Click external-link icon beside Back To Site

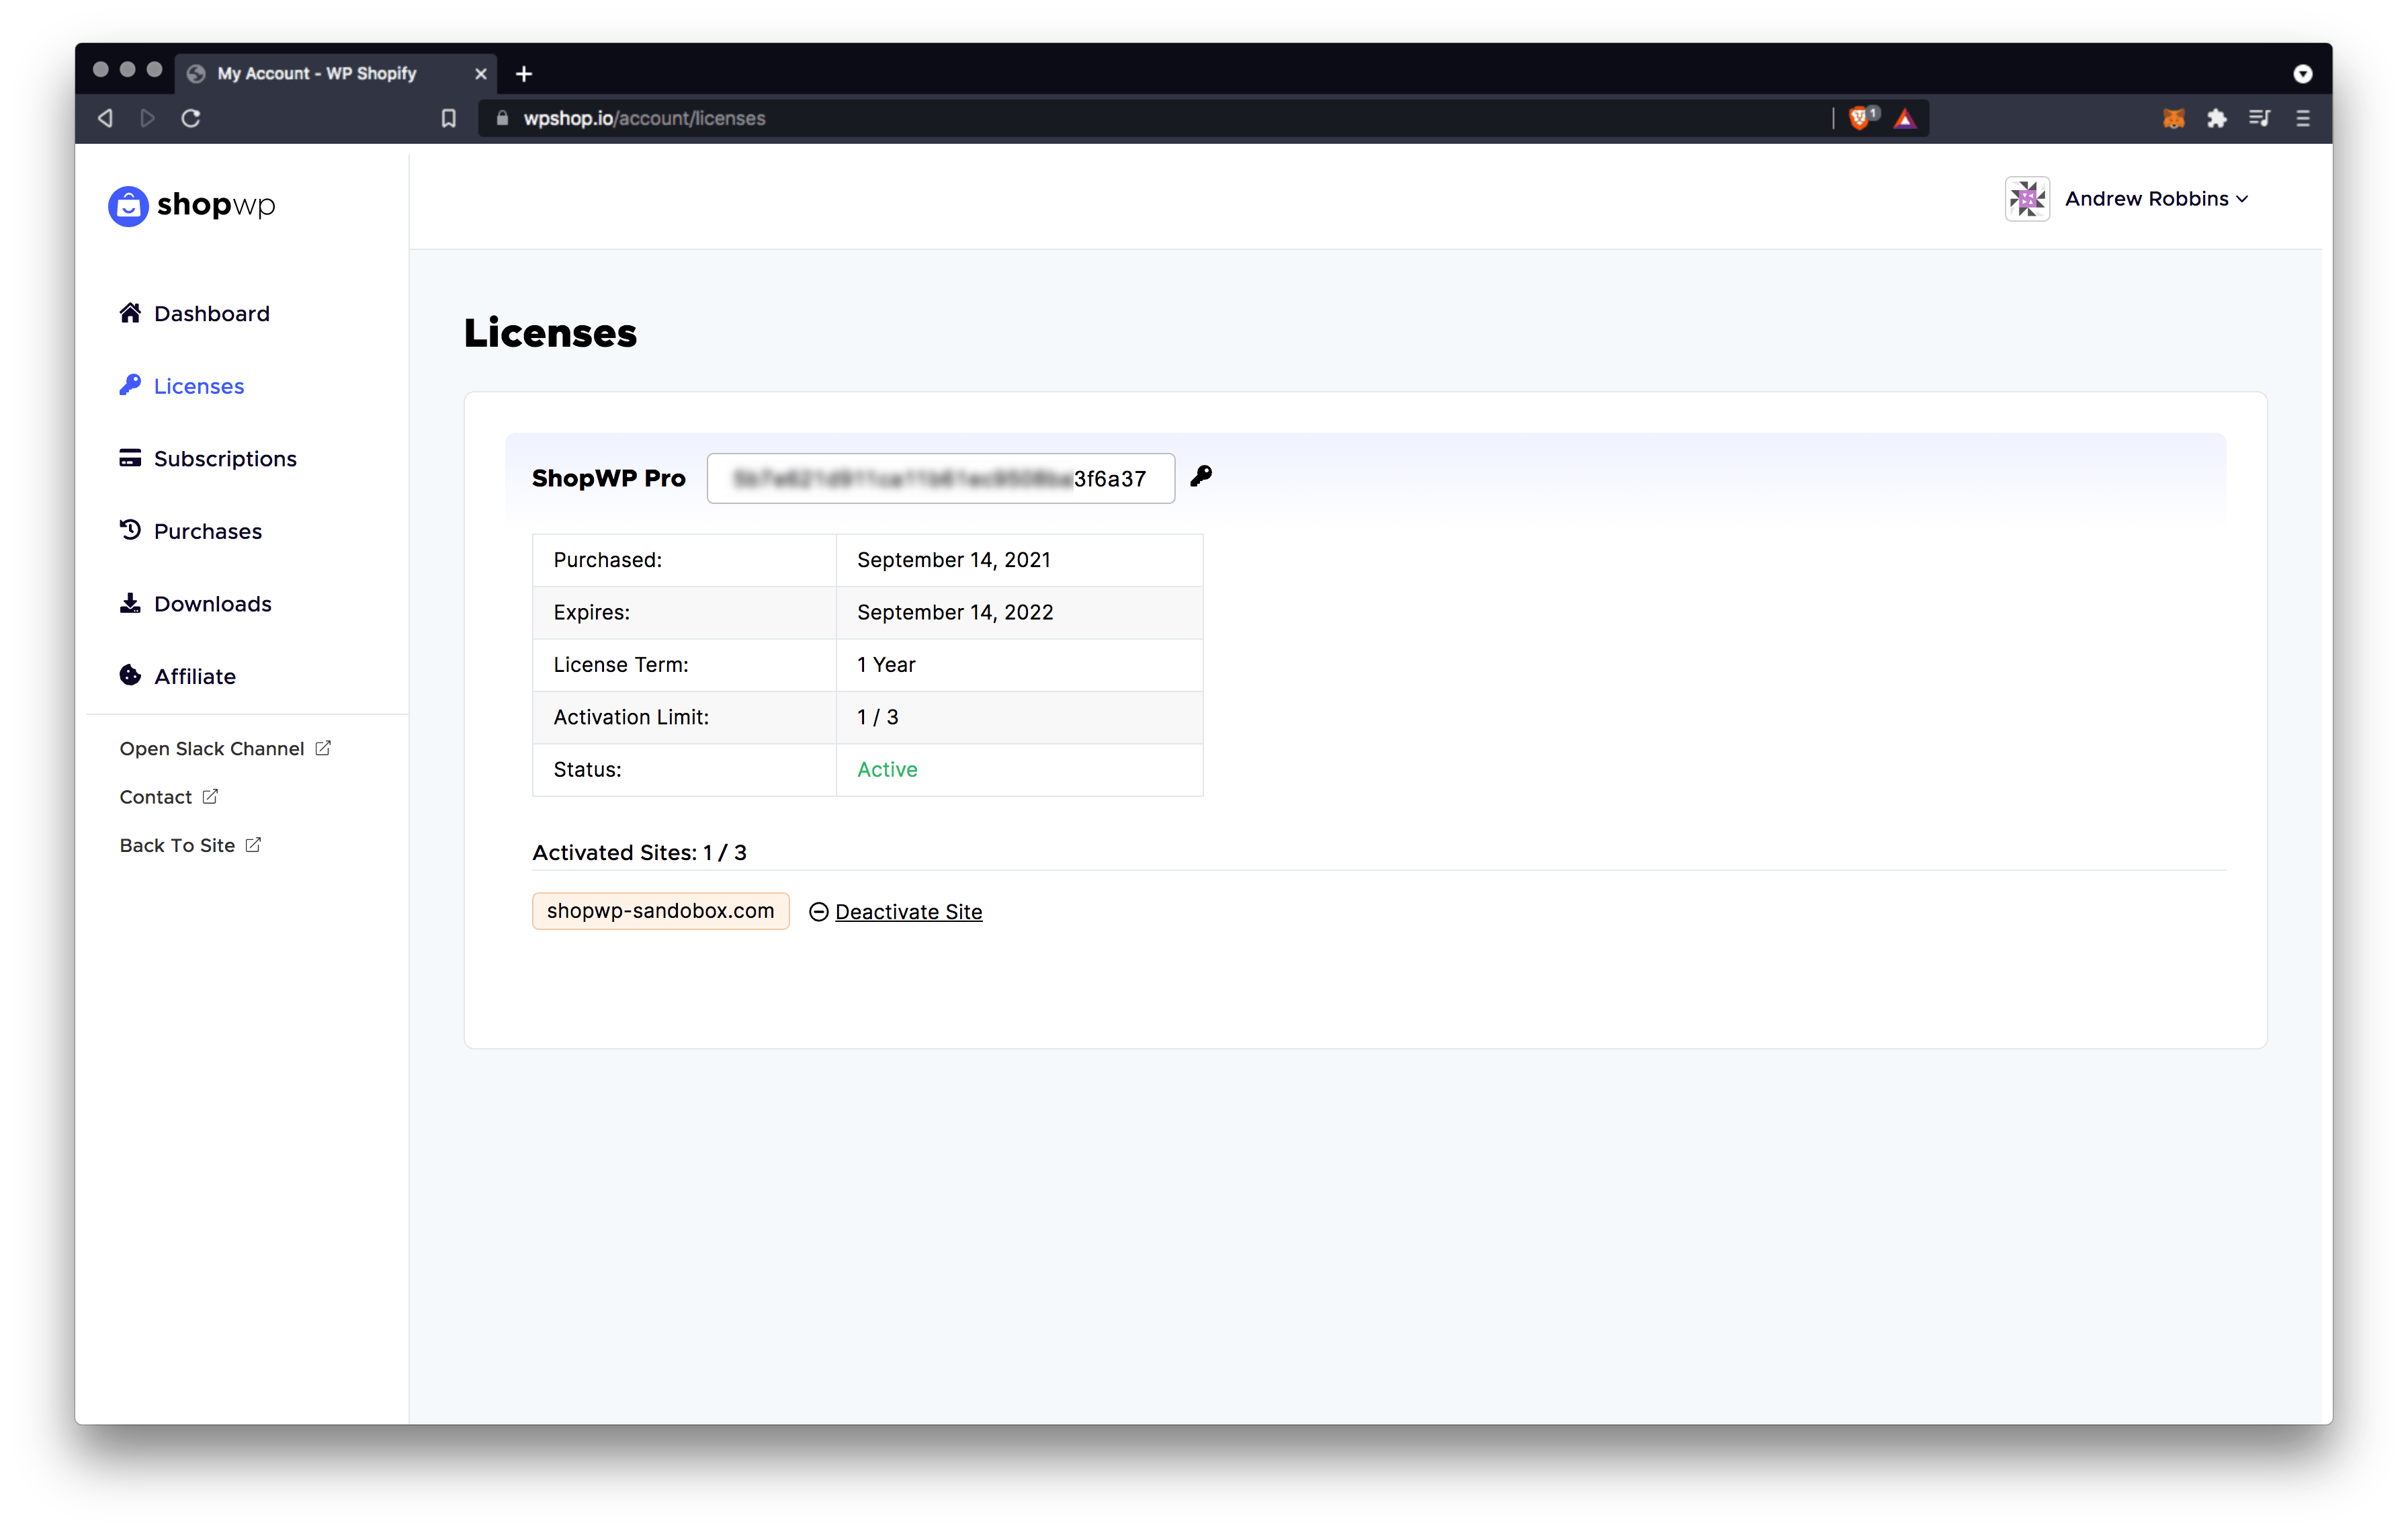pos(253,844)
